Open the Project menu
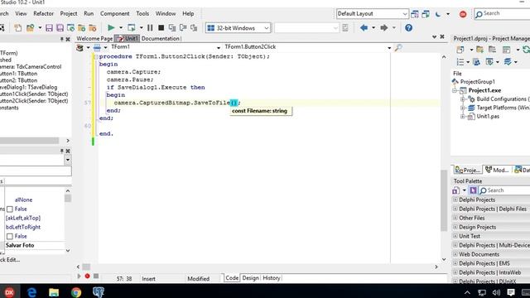Image resolution: width=530 pixels, height=298 pixels. pos(69,14)
